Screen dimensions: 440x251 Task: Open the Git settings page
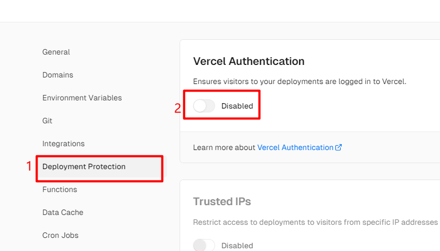(47, 121)
